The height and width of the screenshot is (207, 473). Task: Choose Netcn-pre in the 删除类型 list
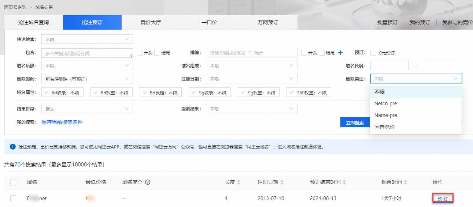tap(416, 103)
